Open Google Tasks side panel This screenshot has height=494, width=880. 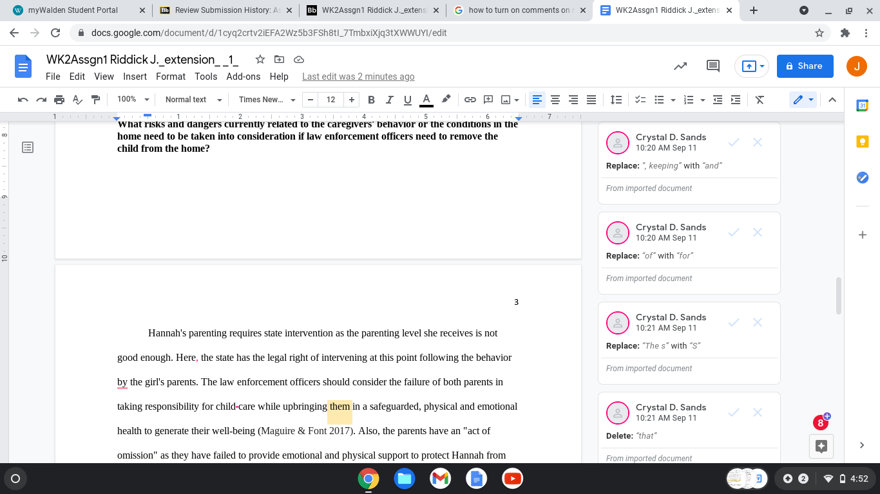pos(863,178)
